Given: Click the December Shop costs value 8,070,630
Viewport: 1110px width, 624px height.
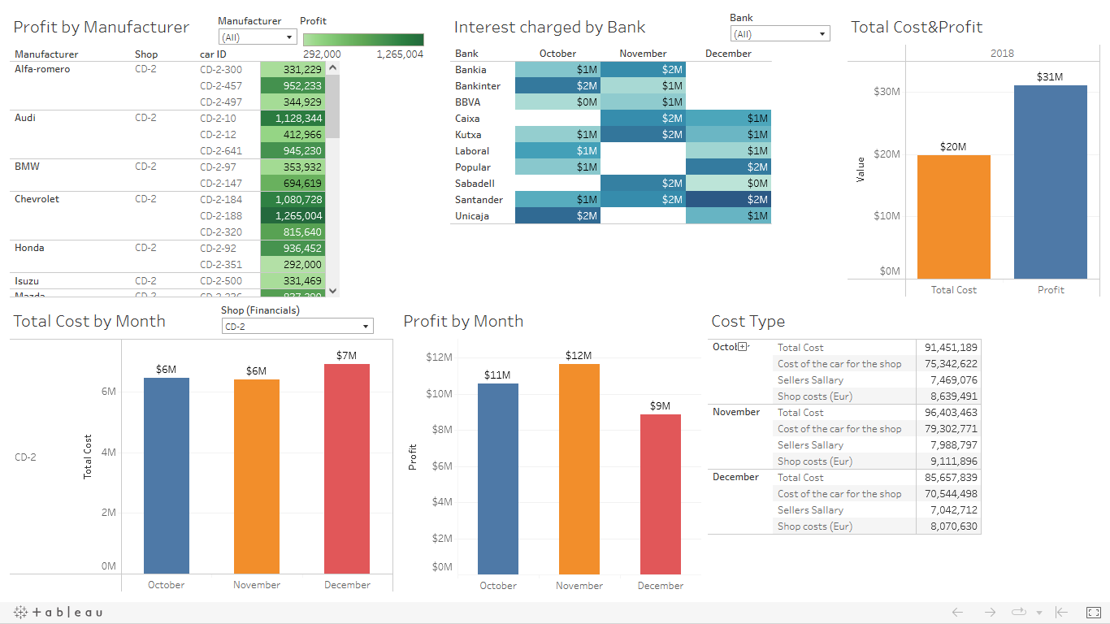Looking at the screenshot, I should pyautogui.click(x=954, y=526).
